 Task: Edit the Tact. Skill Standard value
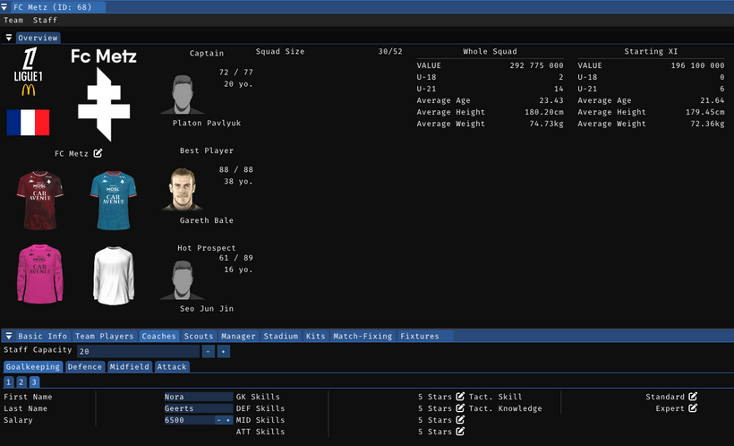[x=693, y=397]
